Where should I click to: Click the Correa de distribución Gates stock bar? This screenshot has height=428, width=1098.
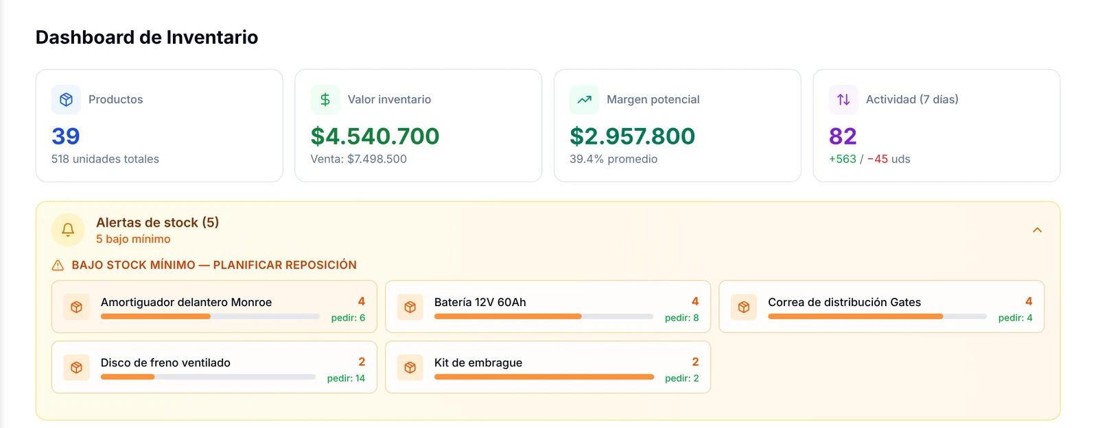click(x=877, y=316)
